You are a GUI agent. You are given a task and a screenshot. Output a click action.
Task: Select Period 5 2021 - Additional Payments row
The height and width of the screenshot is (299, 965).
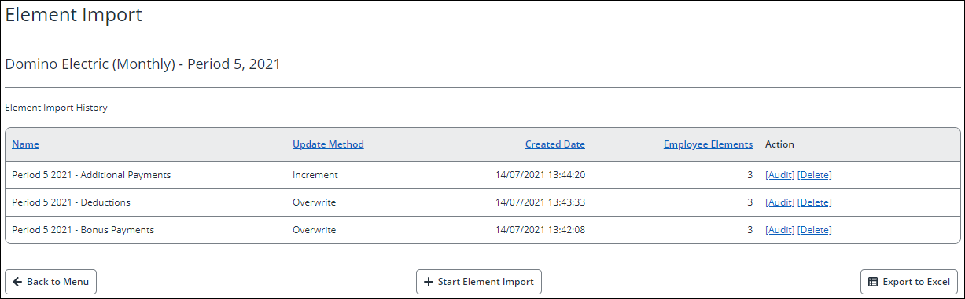pyautogui.click(x=482, y=175)
